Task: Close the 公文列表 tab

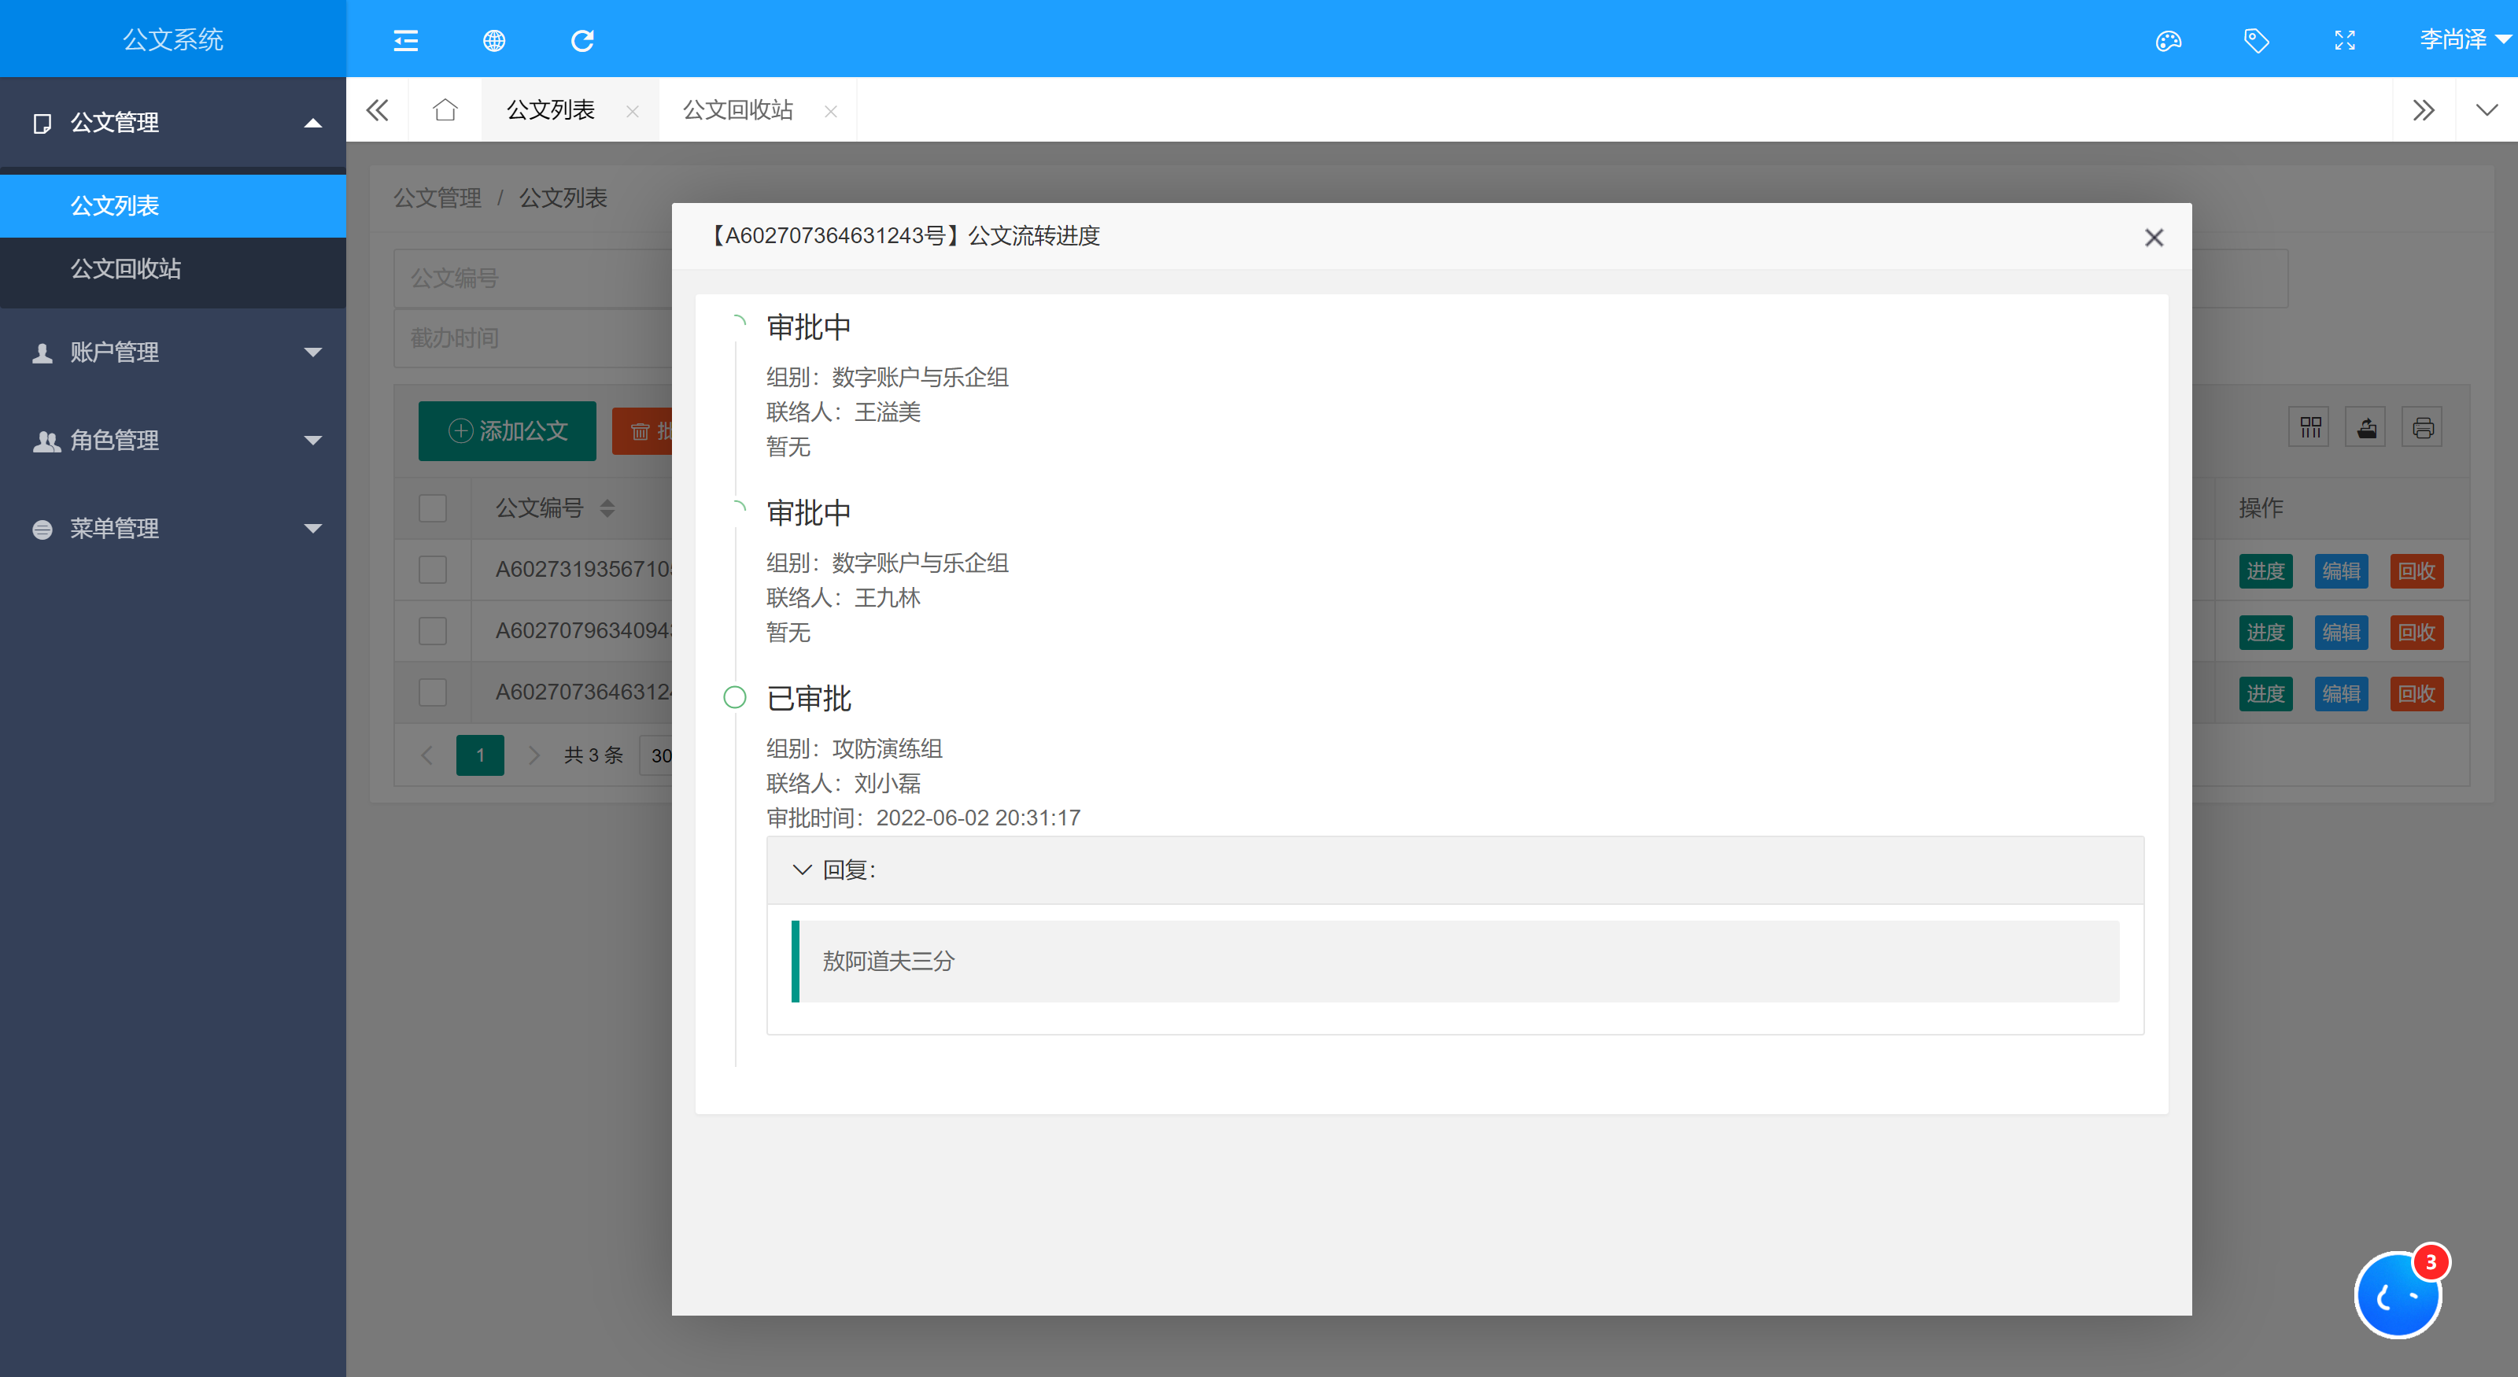Action: (x=633, y=112)
